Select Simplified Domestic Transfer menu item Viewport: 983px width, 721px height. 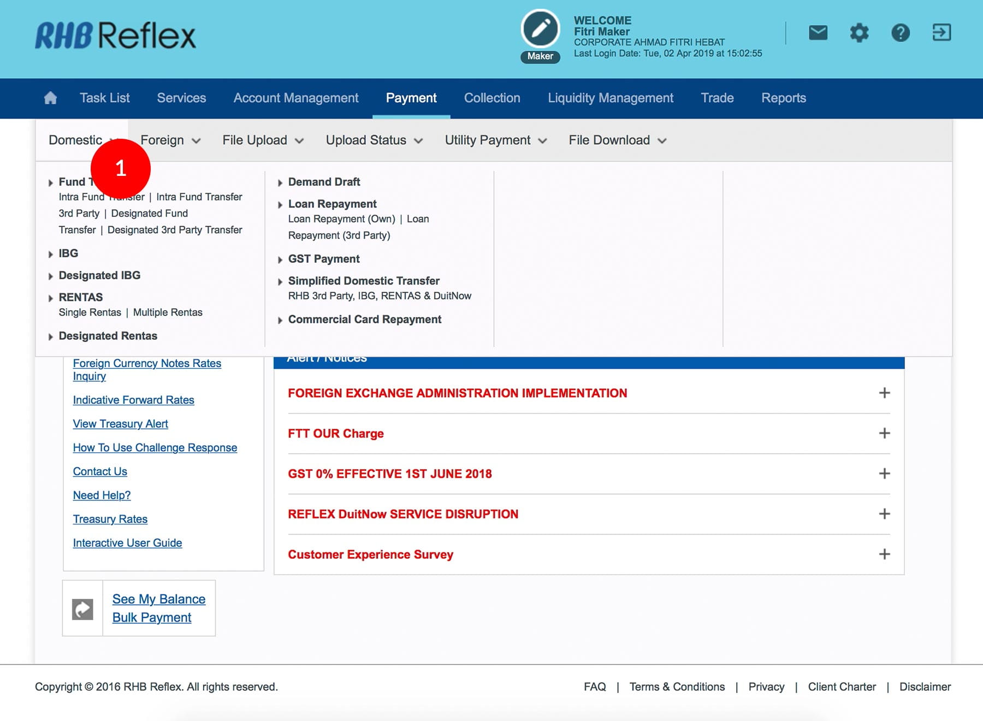[364, 281]
